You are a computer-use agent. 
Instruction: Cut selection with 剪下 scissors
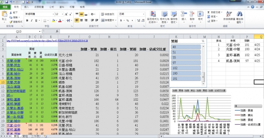[x=14, y=12]
